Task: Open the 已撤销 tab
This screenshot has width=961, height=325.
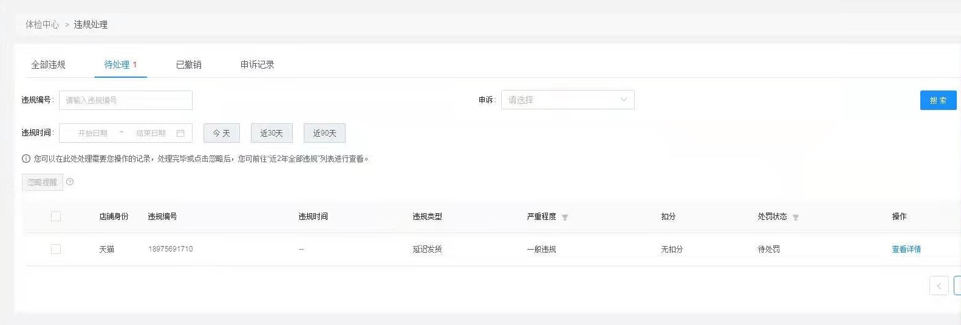Action: tap(188, 64)
